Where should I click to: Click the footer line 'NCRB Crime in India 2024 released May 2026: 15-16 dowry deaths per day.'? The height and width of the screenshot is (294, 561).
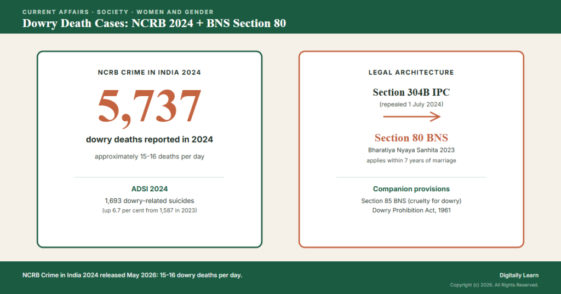pos(133,275)
